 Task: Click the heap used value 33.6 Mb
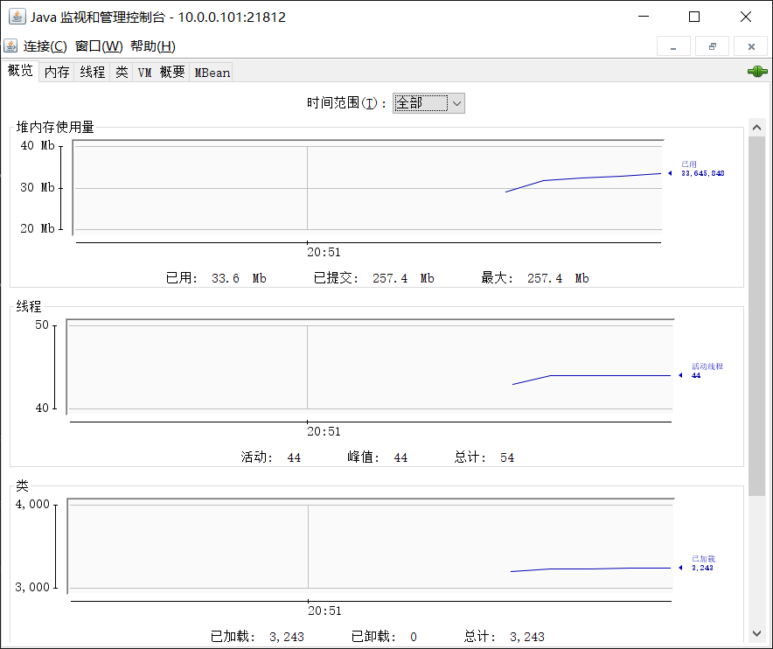point(239,278)
